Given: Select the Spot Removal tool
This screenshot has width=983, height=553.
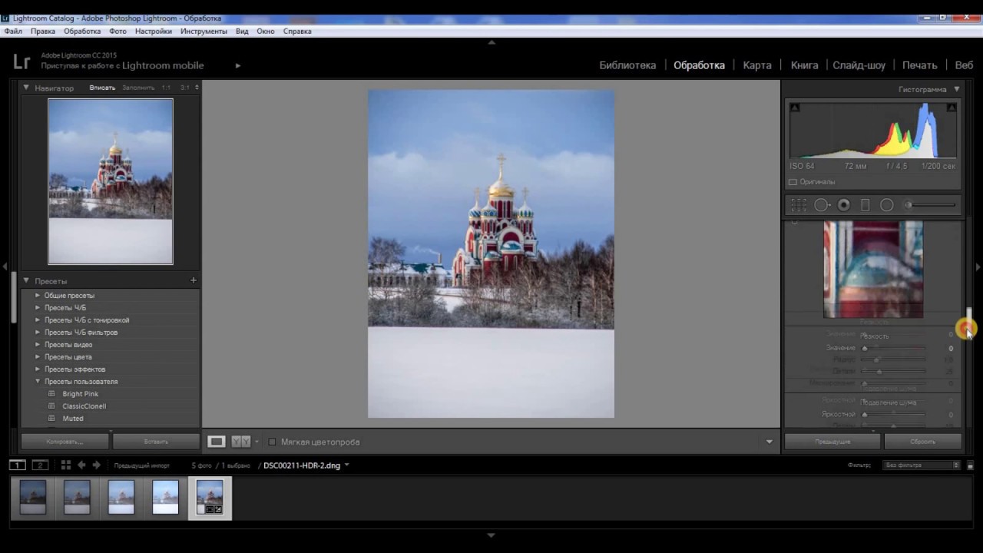Looking at the screenshot, I should tap(822, 205).
